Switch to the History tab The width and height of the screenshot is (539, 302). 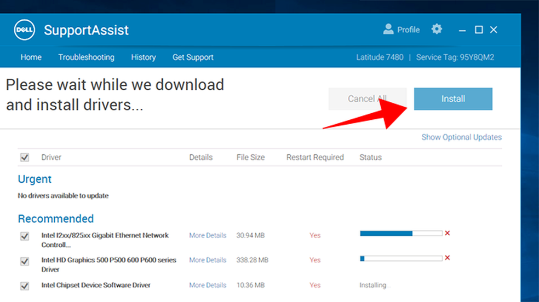pos(144,57)
